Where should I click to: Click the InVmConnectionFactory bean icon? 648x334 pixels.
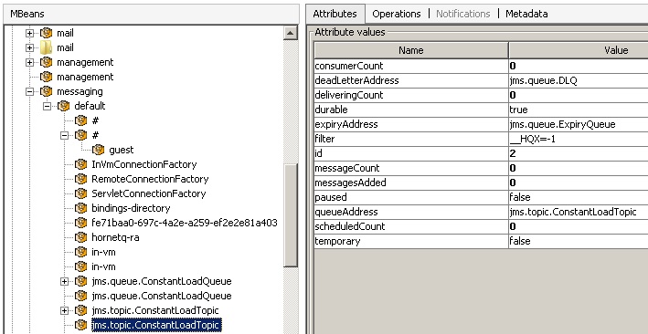click(81, 164)
